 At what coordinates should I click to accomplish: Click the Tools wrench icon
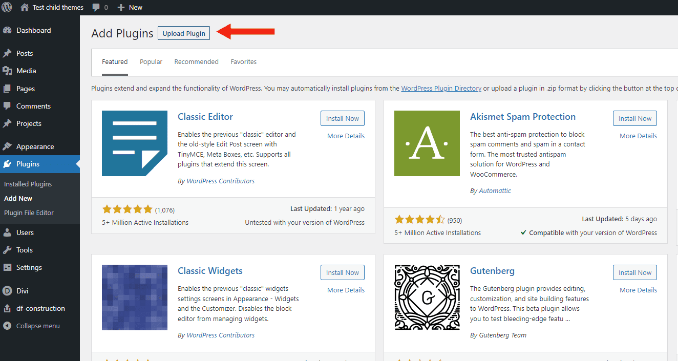point(7,250)
